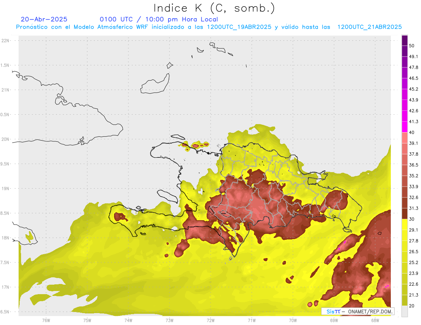Click the '22N' latitude axis label
Screen dimensions: 421x325
click(x=5, y=41)
